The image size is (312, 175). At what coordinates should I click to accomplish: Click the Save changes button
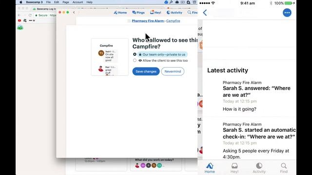tap(146, 71)
